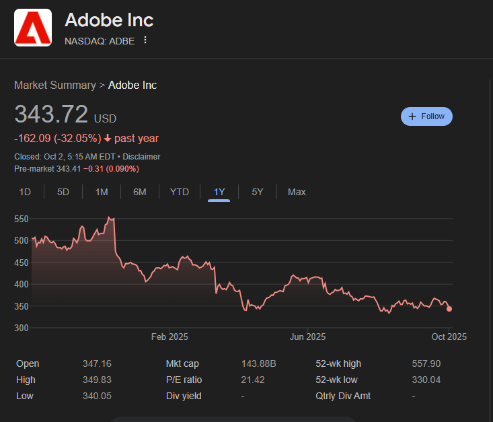
Task: Click the Market Summary breadcrumb link
Action: tap(55, 85)
